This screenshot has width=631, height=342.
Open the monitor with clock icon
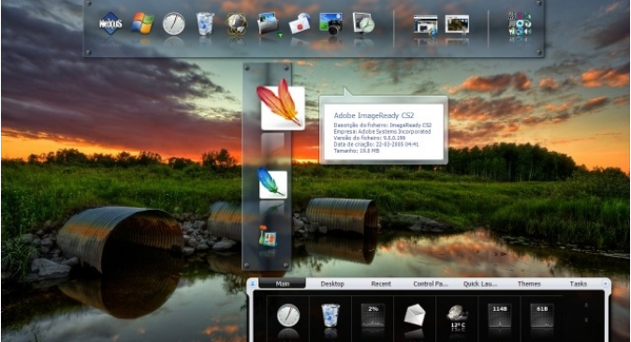point(363,23)
